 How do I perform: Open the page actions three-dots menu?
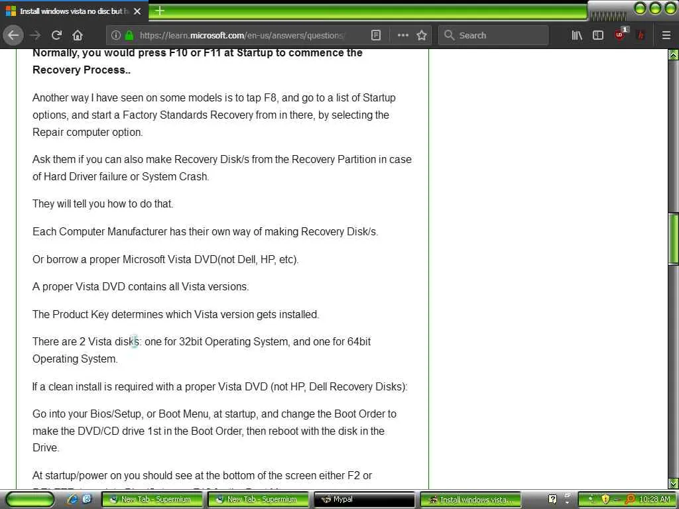[402, 36]
